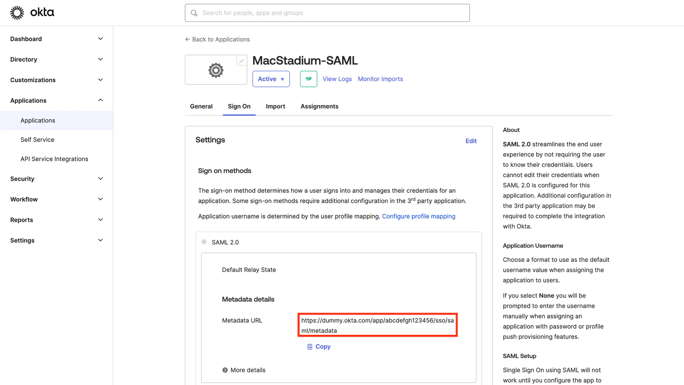Expand the Workflow sidebar section
This screenshot has height=385, width=684.
[56, 199]
